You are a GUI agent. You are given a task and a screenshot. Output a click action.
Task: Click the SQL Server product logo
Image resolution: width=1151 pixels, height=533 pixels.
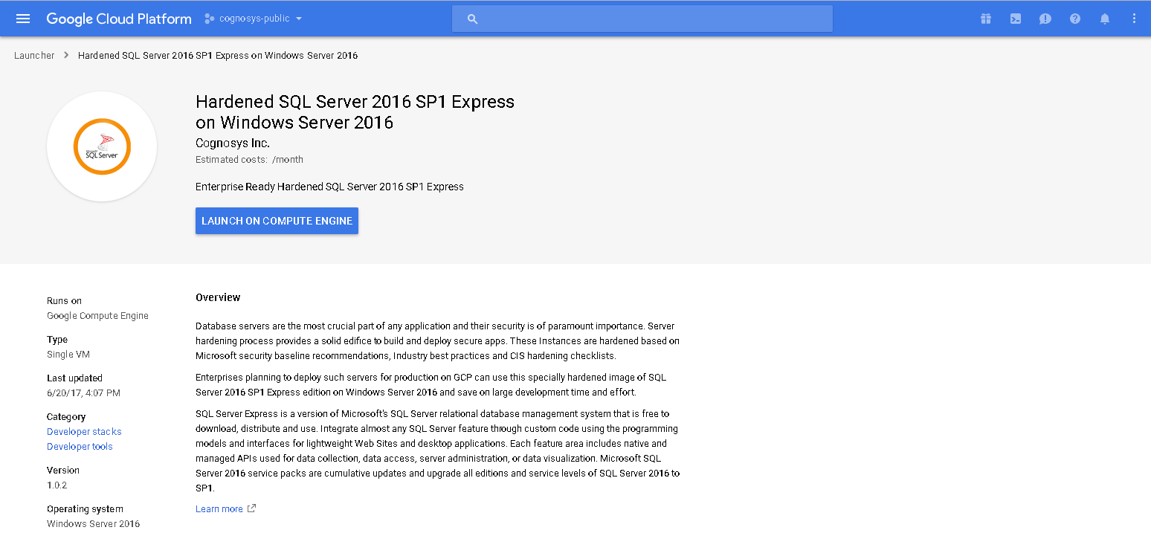102,146
